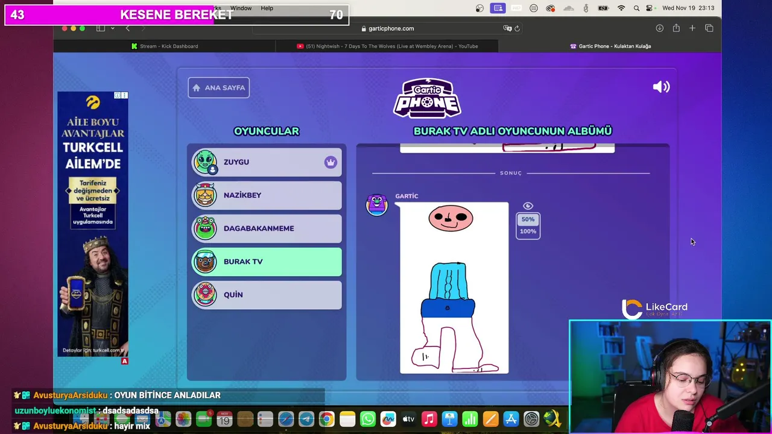Switch to Gartic Phone - Kulaktan Kulağa tab
The width and height of the screenshot is (772, 434).
[610, 46]
